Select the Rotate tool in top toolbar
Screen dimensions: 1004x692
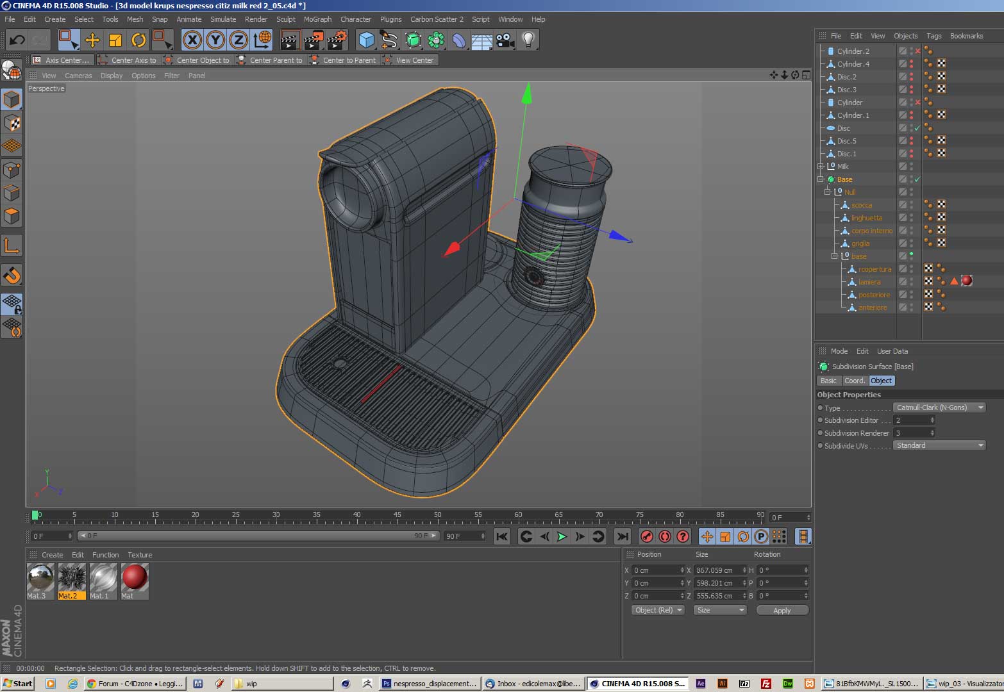pyautogui.click(x=138, y=40)
